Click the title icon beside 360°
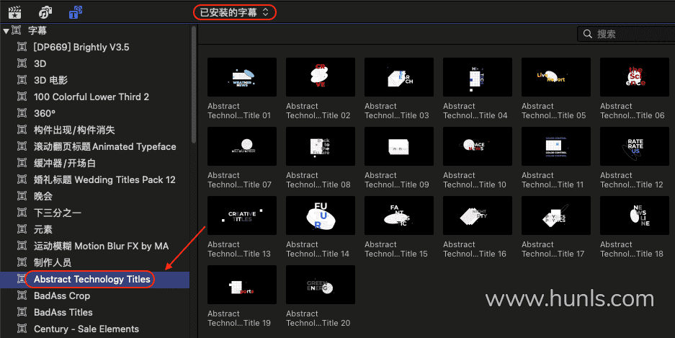Screen dimensions: 675x338 tap(22, 113)
